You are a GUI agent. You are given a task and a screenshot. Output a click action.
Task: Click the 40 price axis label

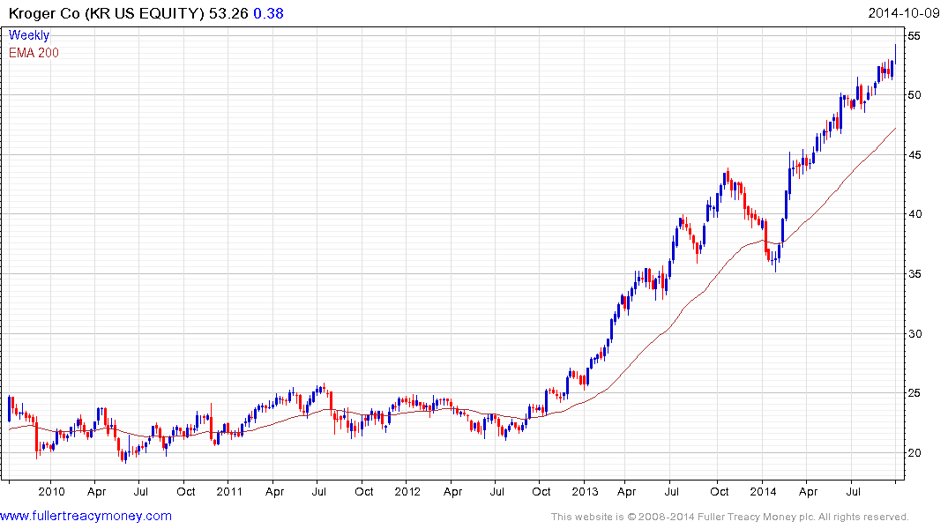[914, 214]
